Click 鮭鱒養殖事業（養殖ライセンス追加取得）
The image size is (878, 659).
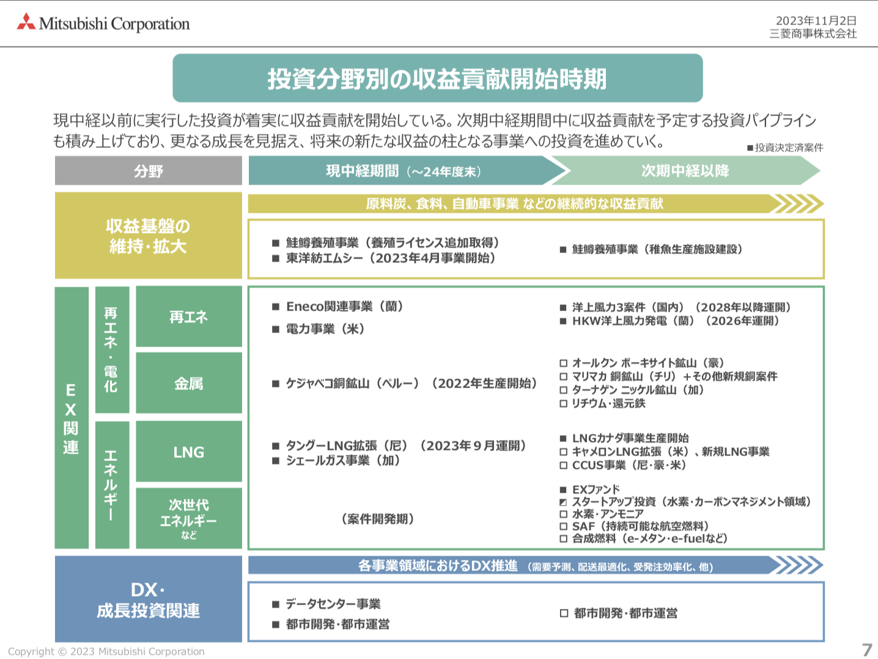tap(393, 243)
